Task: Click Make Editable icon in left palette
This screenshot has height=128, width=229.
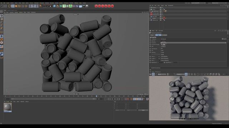Action: (x=1, y=12)
